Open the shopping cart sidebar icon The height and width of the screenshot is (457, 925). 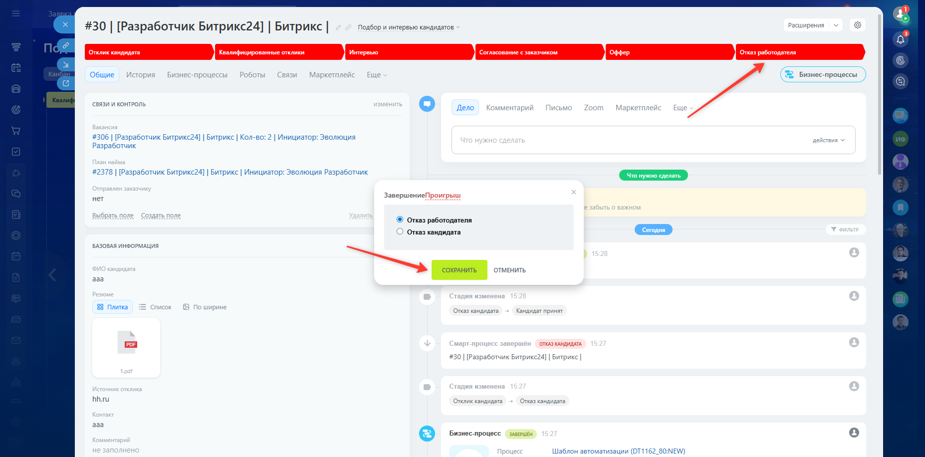pyautogui.click(x=16, y=131)
